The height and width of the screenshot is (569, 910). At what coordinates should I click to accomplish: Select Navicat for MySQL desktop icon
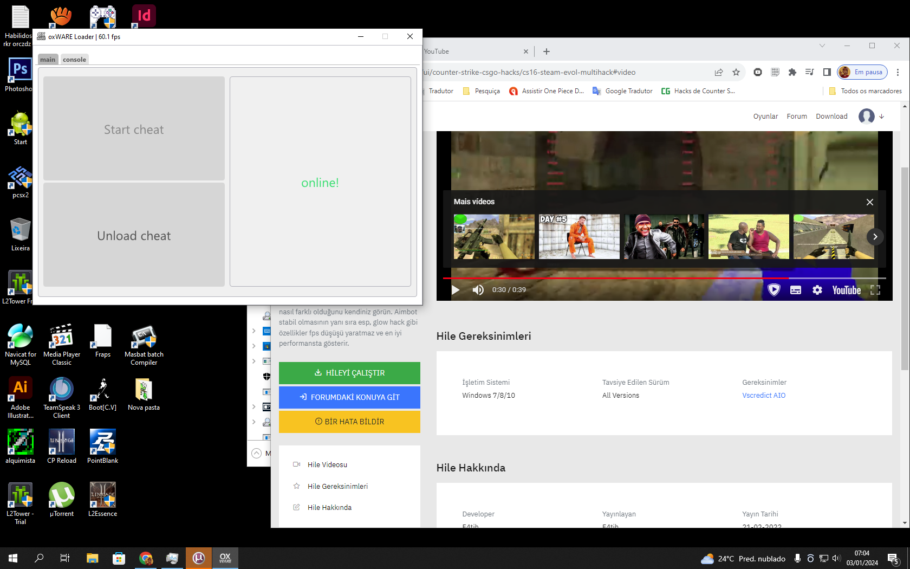(21, 345)
